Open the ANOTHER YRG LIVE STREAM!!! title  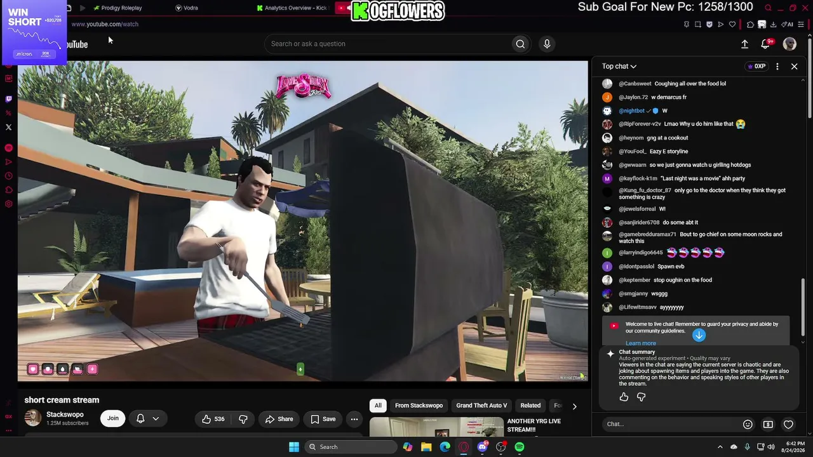coord(534,425)
